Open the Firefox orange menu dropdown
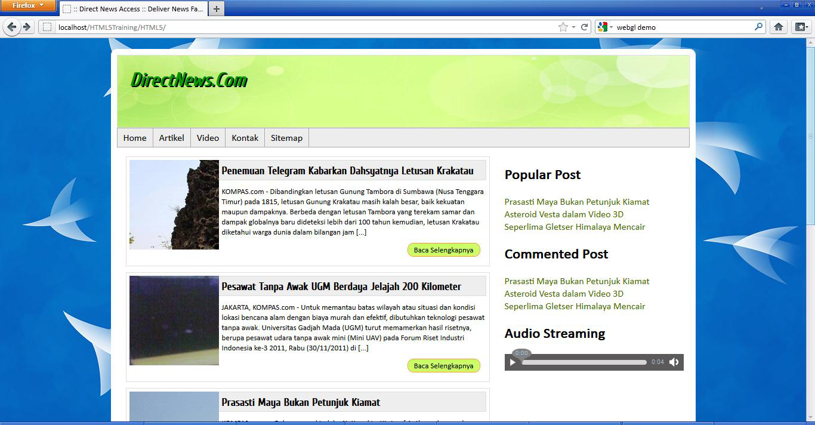The width and height of the screenshot is (815, 425). tap(28, 5)
